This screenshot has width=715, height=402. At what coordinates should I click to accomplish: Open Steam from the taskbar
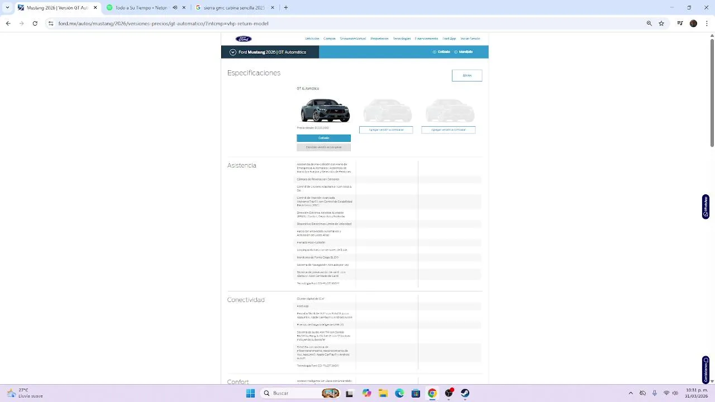pos(465,393)
